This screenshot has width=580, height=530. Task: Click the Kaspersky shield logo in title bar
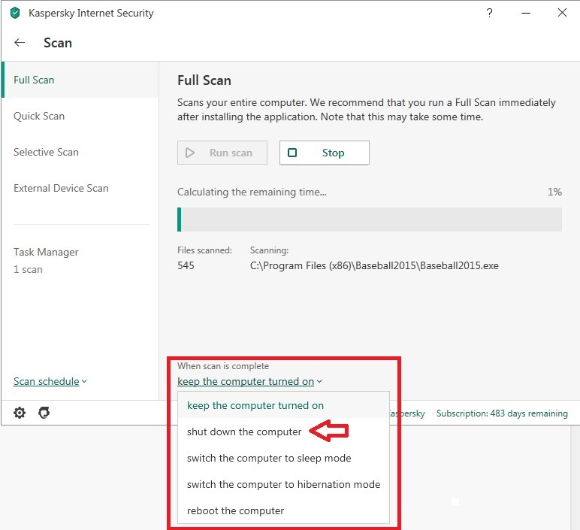[14, 13]
